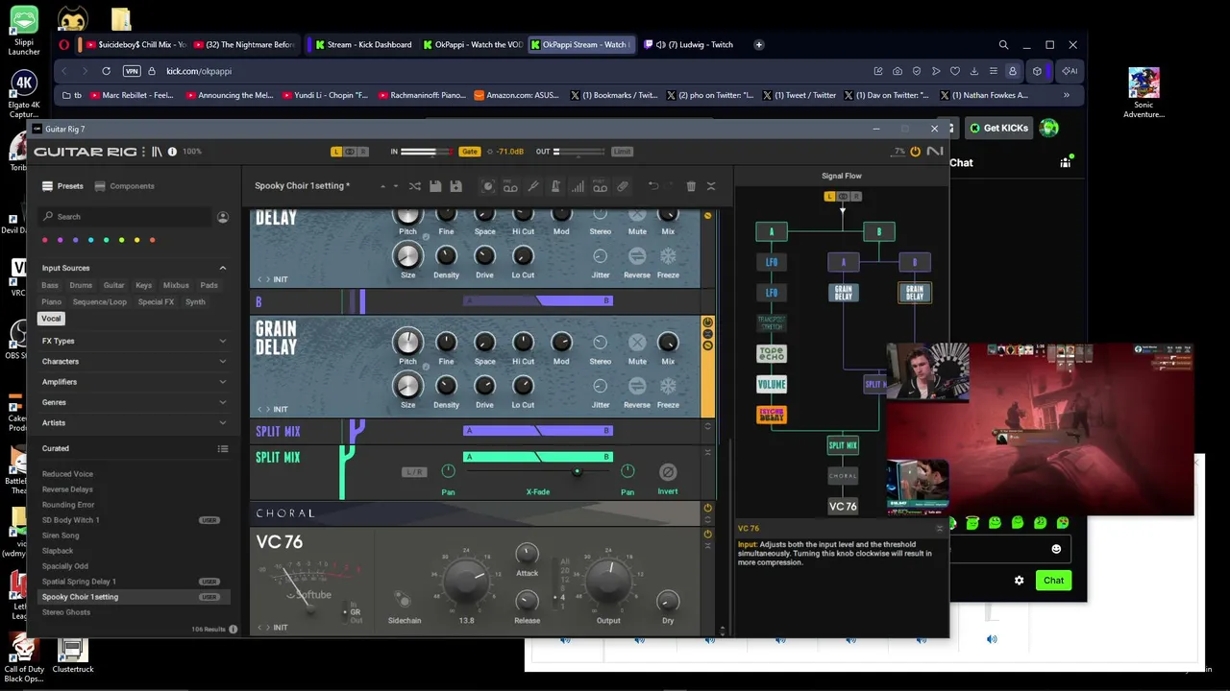
Task: Save the Spooky Choir 1setting preset
Action: (435, 186)
